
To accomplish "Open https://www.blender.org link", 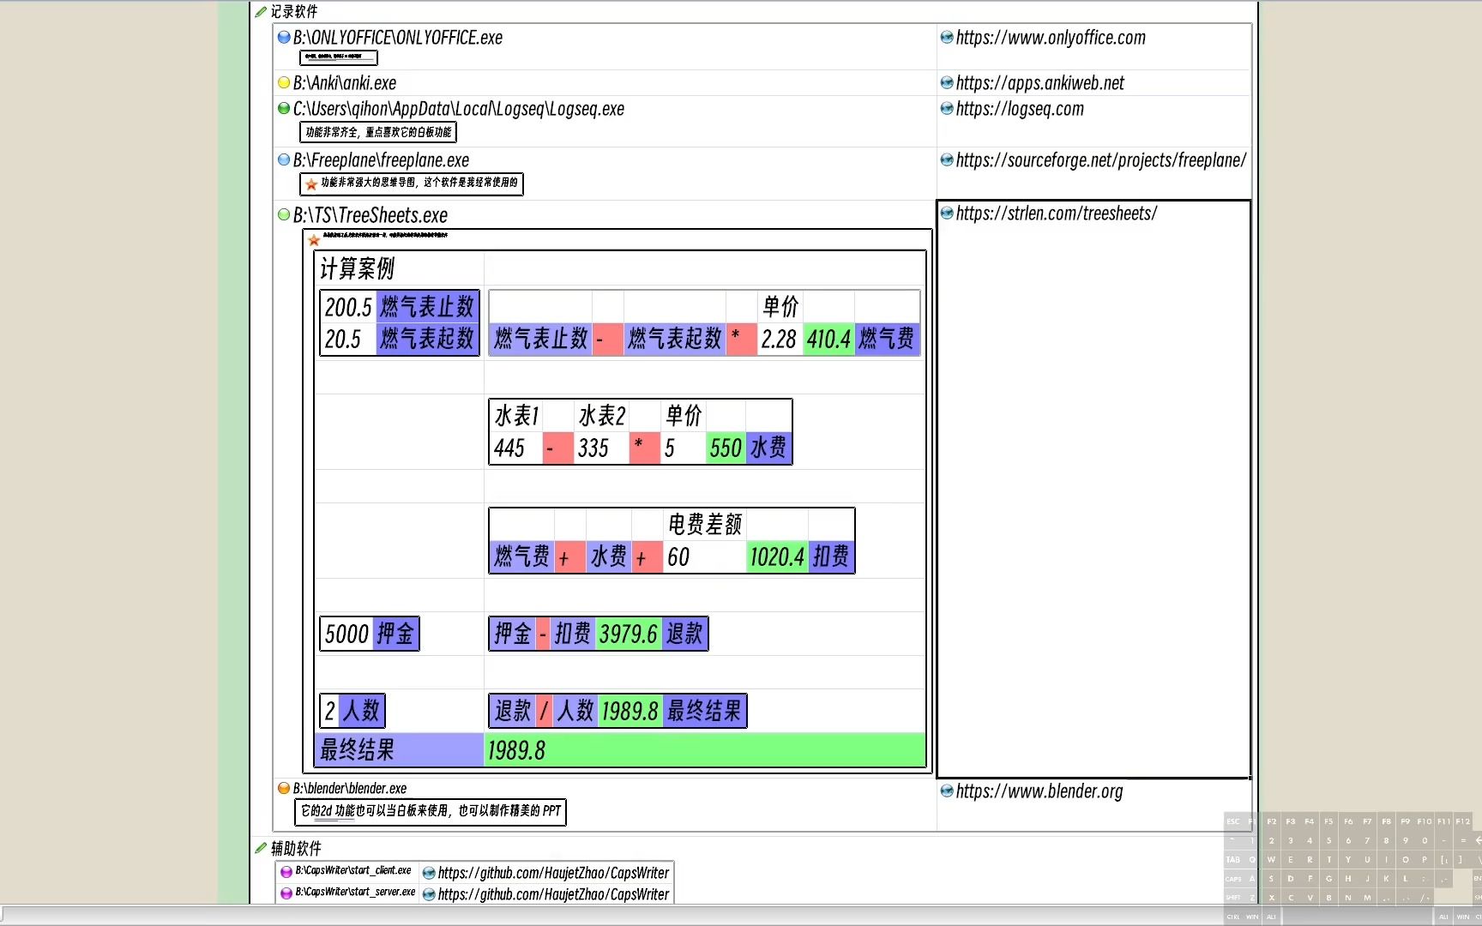I will click(x=1039, y=791).
